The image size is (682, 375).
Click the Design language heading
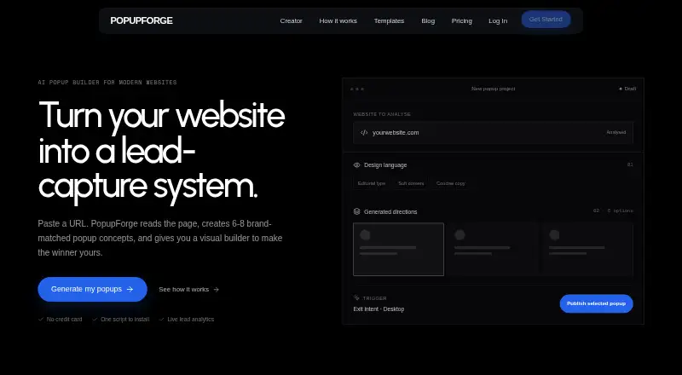(385, 165)
